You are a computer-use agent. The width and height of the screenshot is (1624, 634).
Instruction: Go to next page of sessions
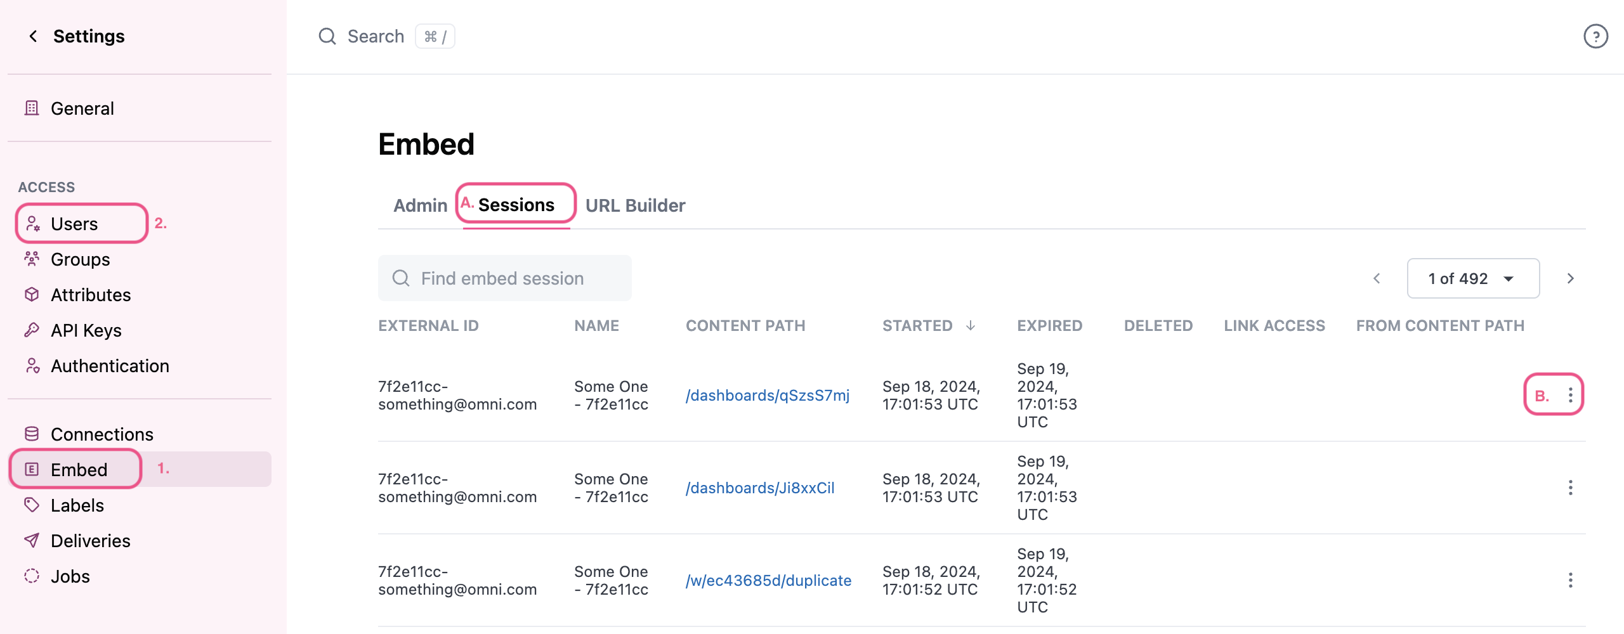[x=1570, y=278]
